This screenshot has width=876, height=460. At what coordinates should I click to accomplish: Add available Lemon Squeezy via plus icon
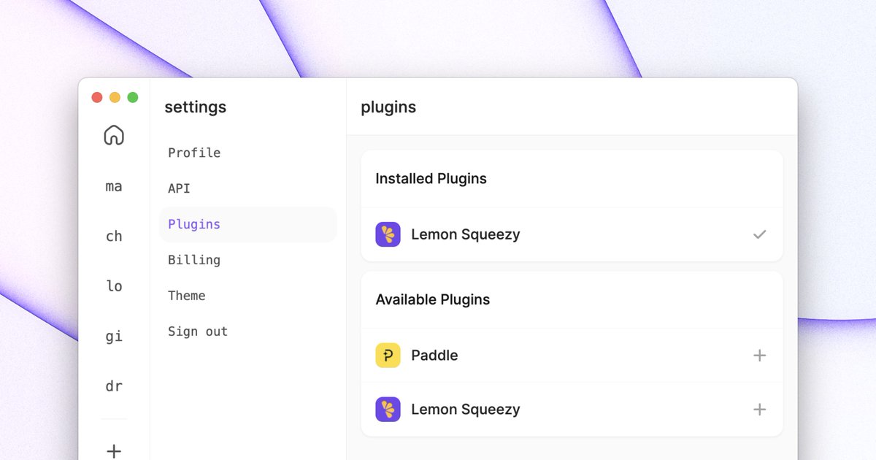click(x=759, y=409)
